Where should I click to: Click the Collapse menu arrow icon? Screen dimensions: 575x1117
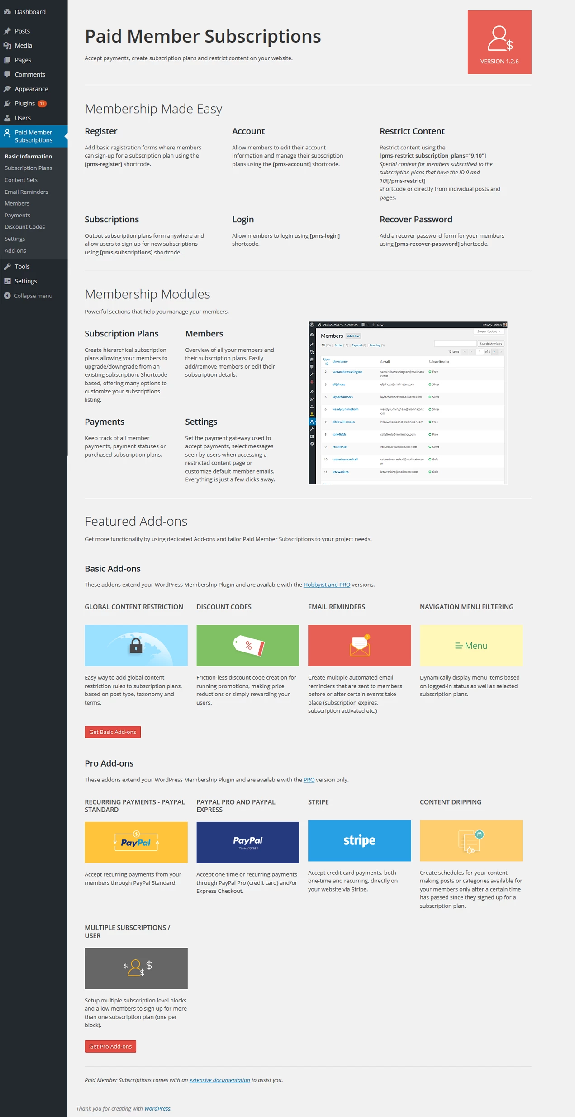pos(7,296)
